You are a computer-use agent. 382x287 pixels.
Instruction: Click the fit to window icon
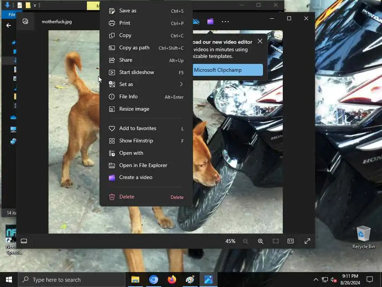276,241
